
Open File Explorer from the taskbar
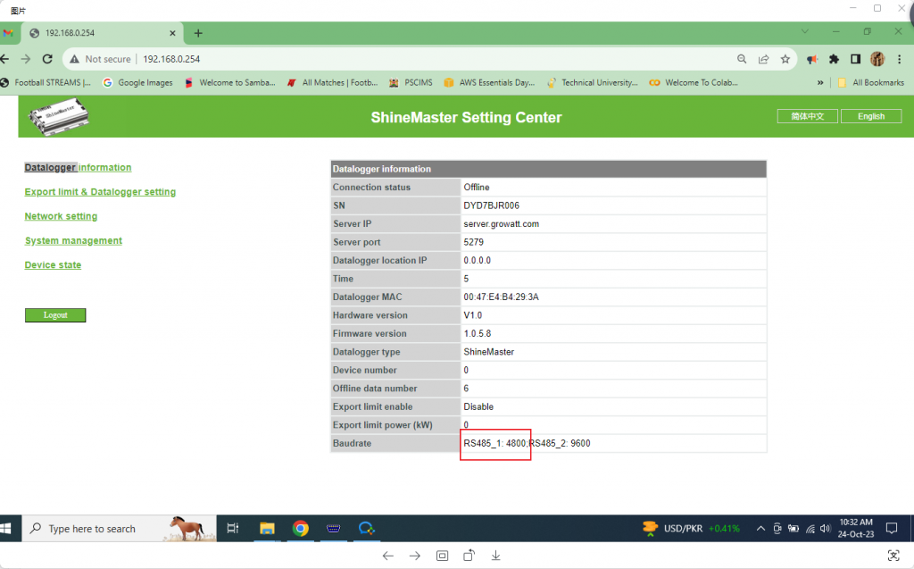click(267, 528)
